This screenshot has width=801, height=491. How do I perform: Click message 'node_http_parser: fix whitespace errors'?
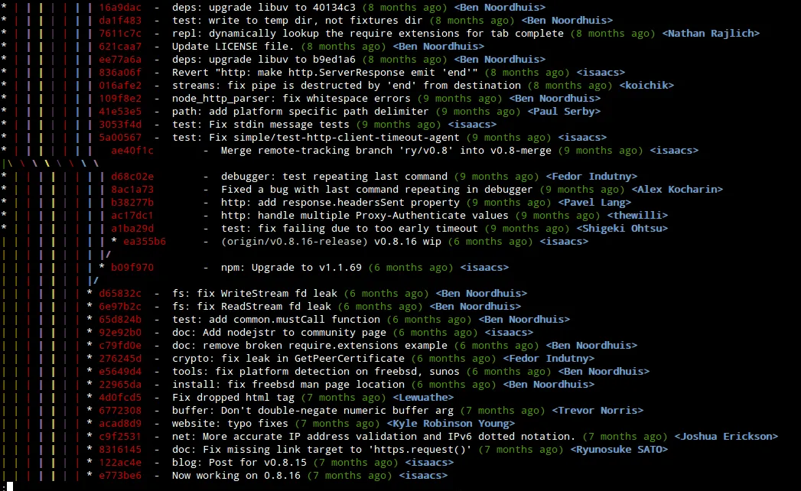[x=291, y=99]
